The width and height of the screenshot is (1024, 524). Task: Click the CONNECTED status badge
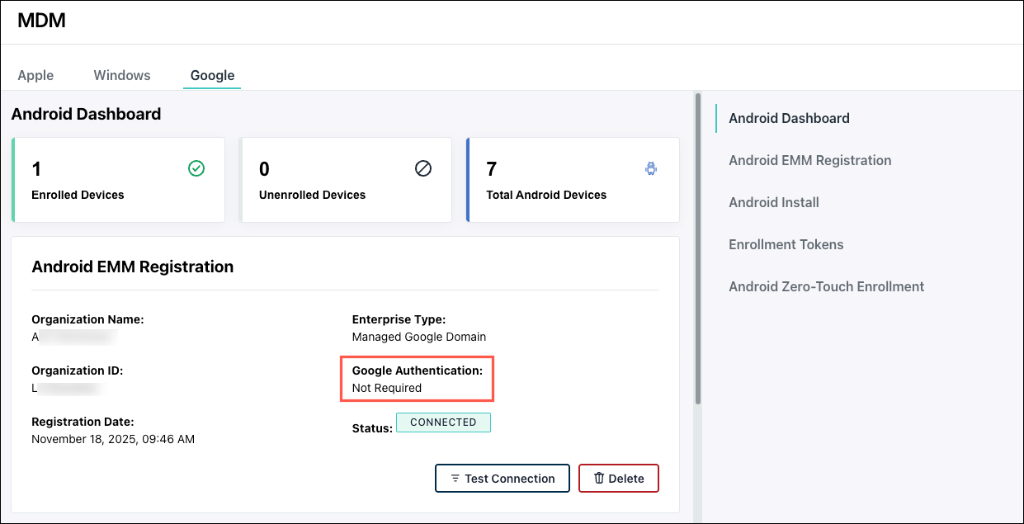pos(443,423)
